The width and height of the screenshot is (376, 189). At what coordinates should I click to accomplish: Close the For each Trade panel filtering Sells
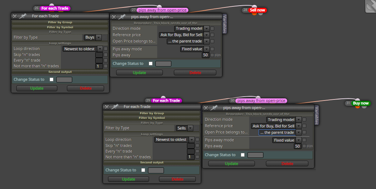(x=107, y=107)
